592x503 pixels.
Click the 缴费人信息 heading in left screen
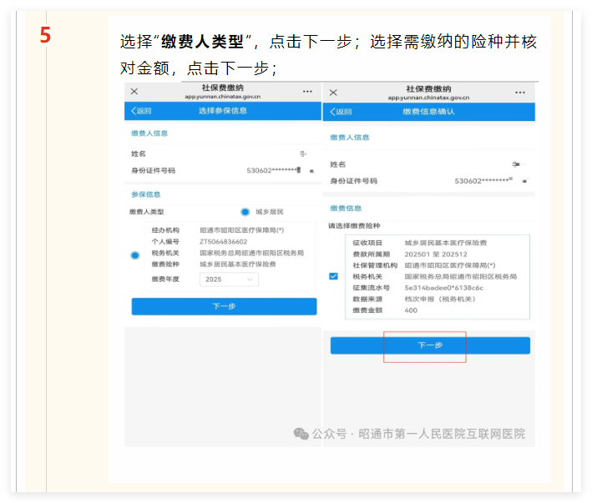coord(149,133)
